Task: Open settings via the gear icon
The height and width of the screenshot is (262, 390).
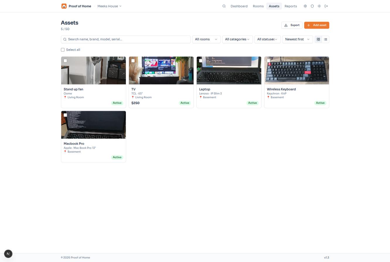Action: tap(305, 6)
